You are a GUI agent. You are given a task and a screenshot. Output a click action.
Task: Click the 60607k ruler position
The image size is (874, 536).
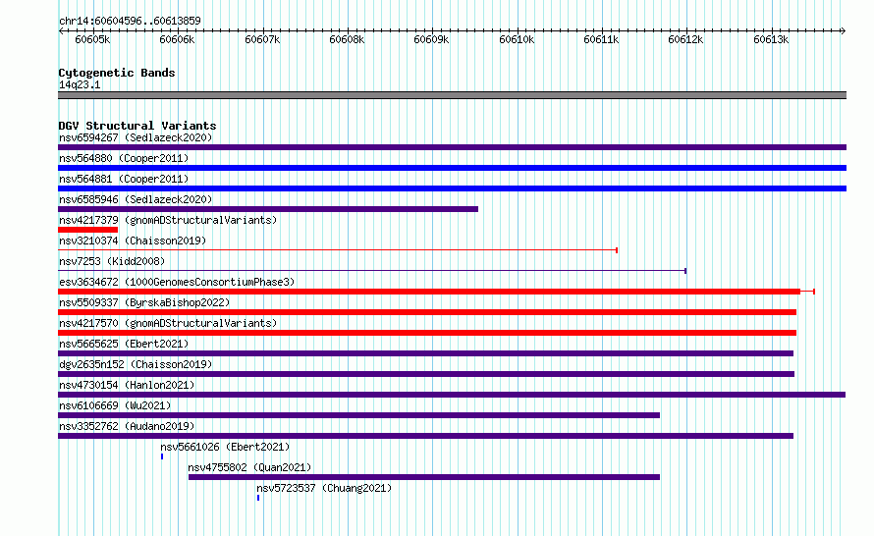(262, 39)
